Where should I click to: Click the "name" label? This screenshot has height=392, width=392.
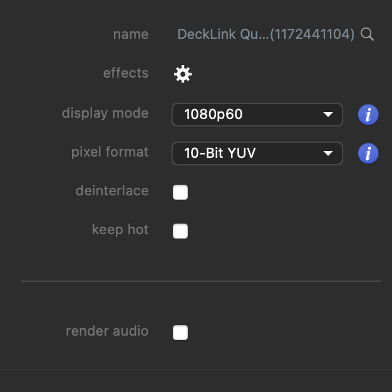tap(130, 34)
